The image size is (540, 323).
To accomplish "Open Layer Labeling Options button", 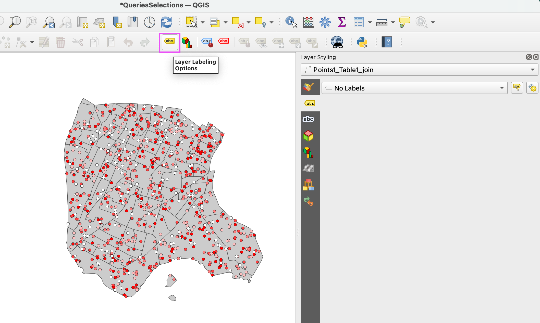I will pos(169,42).
